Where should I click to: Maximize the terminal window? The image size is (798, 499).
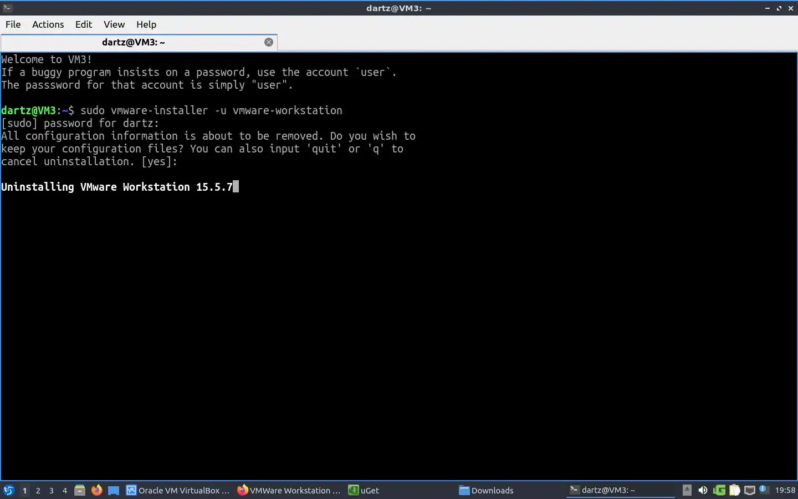click(x=779, y=8)
